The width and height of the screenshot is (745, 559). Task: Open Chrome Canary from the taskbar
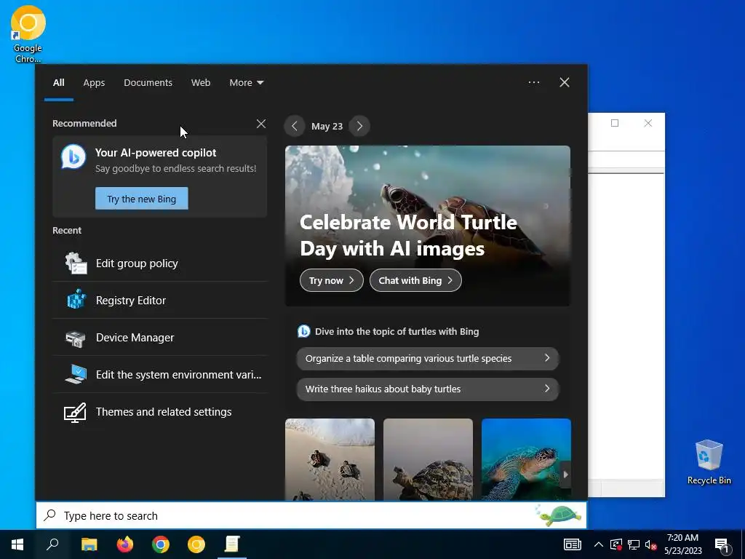196,544
